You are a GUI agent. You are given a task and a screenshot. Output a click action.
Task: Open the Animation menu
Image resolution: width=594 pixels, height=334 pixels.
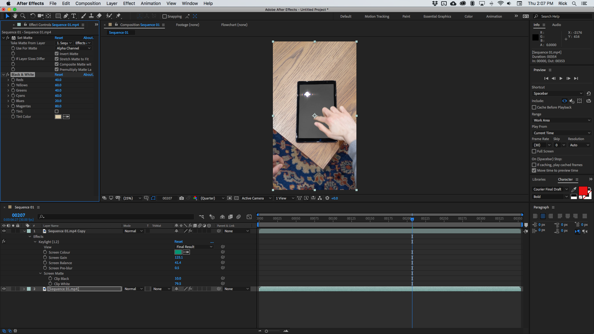point(151,3)
